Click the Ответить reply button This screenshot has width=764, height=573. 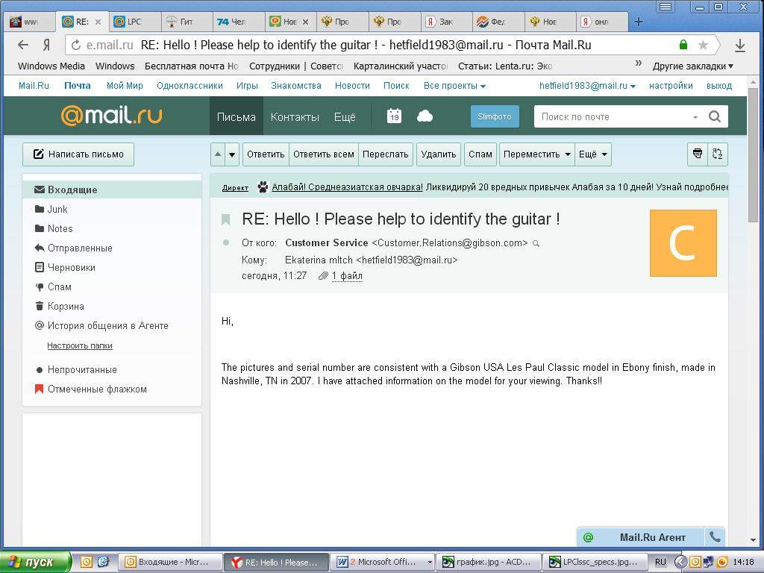[266, 154]
